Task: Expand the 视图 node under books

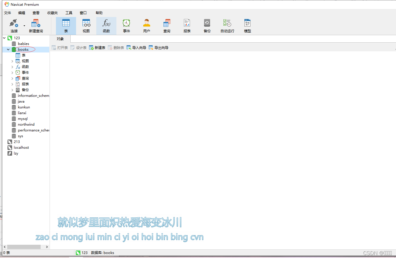Action: pyautogui.click(x=12, y=61)
